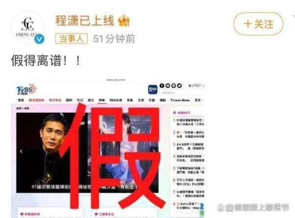Screen dimensions: 295x218
Task: Go to the previous carousel slide arrow
Action: pos(21,151)
